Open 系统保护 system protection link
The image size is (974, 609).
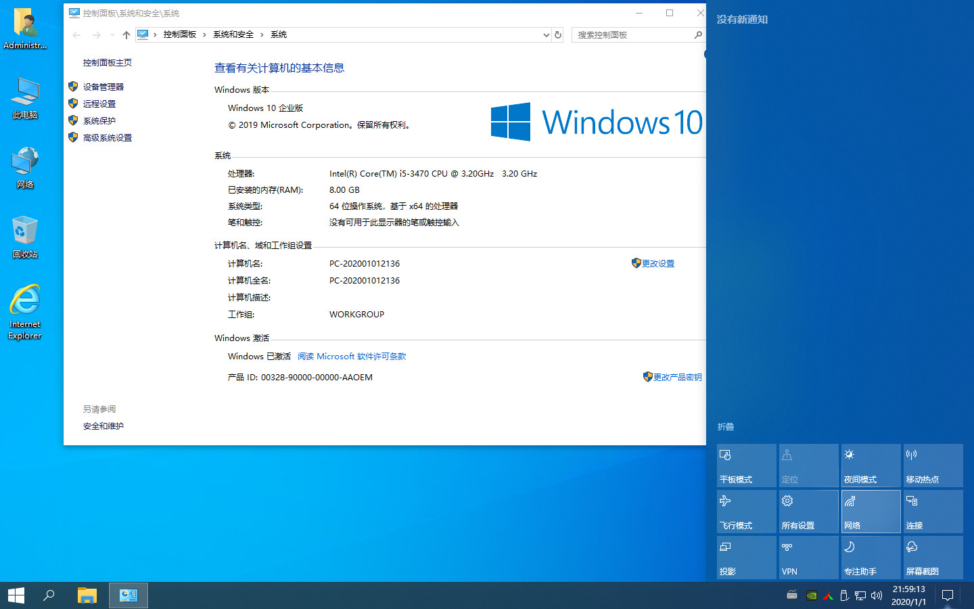[x=99, y=120]
